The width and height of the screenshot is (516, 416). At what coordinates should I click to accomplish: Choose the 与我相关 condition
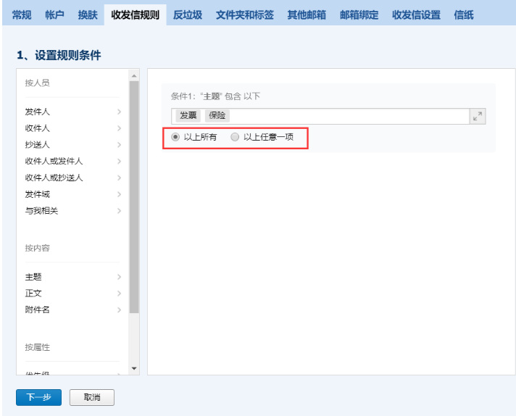point(42,211)
